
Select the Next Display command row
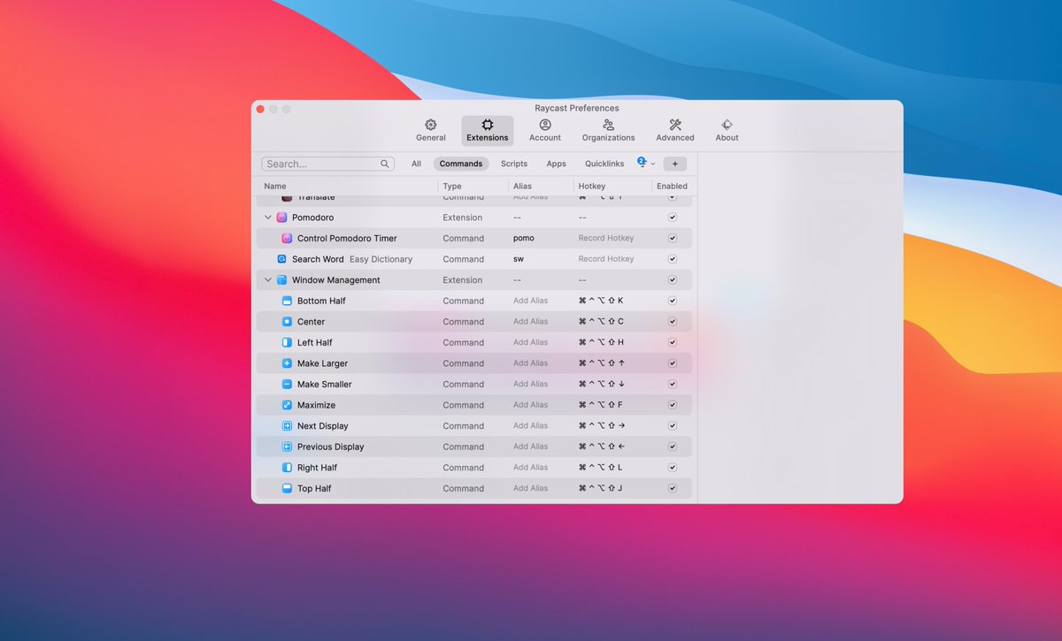(x=474, y=426)
